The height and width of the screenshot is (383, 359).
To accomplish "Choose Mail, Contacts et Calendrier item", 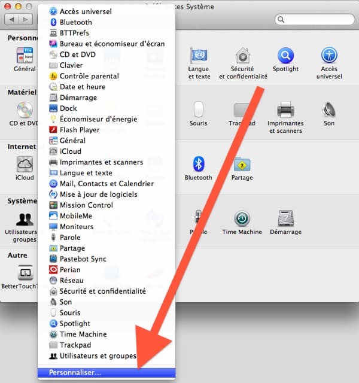I will tap(107, 184).
